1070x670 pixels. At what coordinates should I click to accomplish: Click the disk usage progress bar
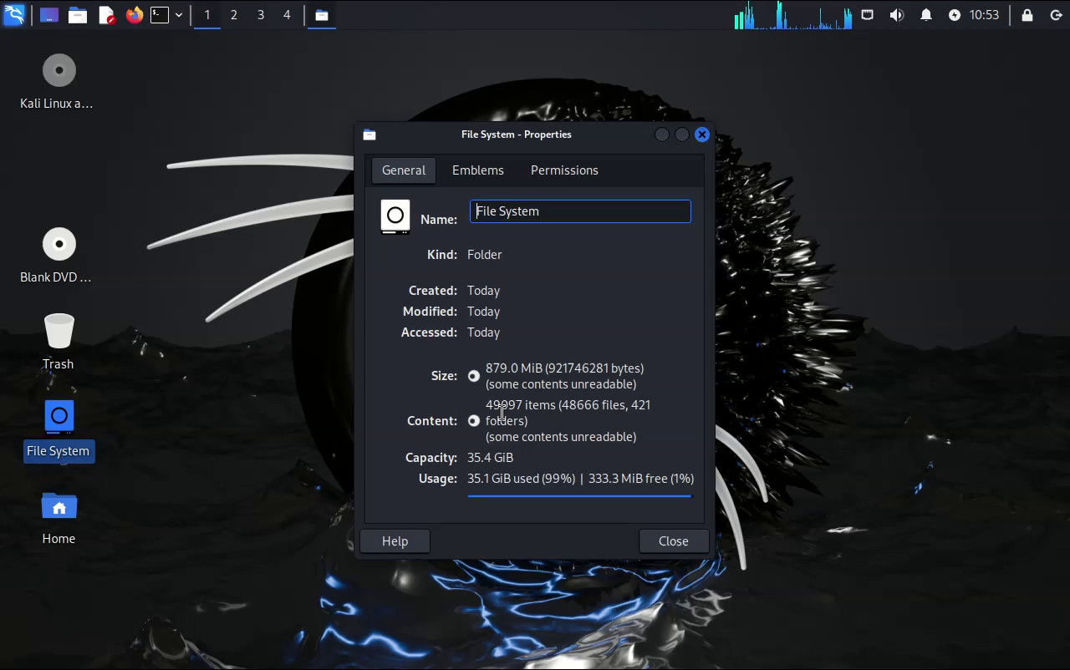(579, 496)
